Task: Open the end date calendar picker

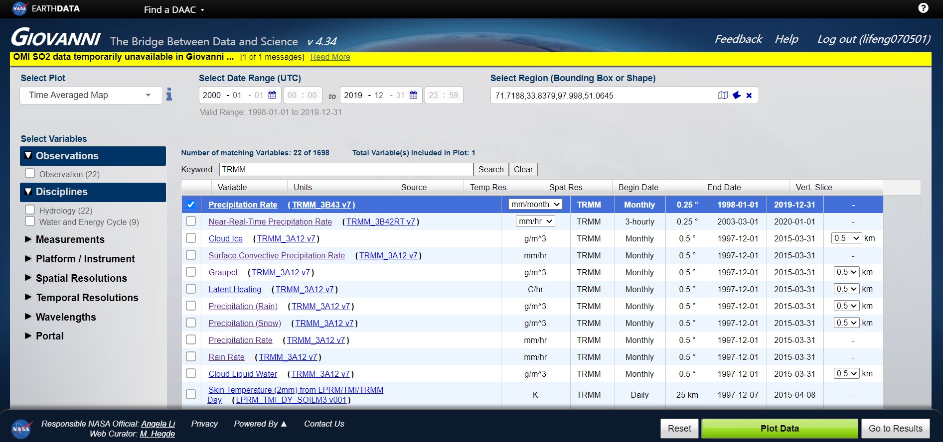Action: pos(413,95)
